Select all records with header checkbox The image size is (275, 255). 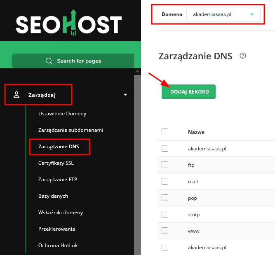pos(165,132)
